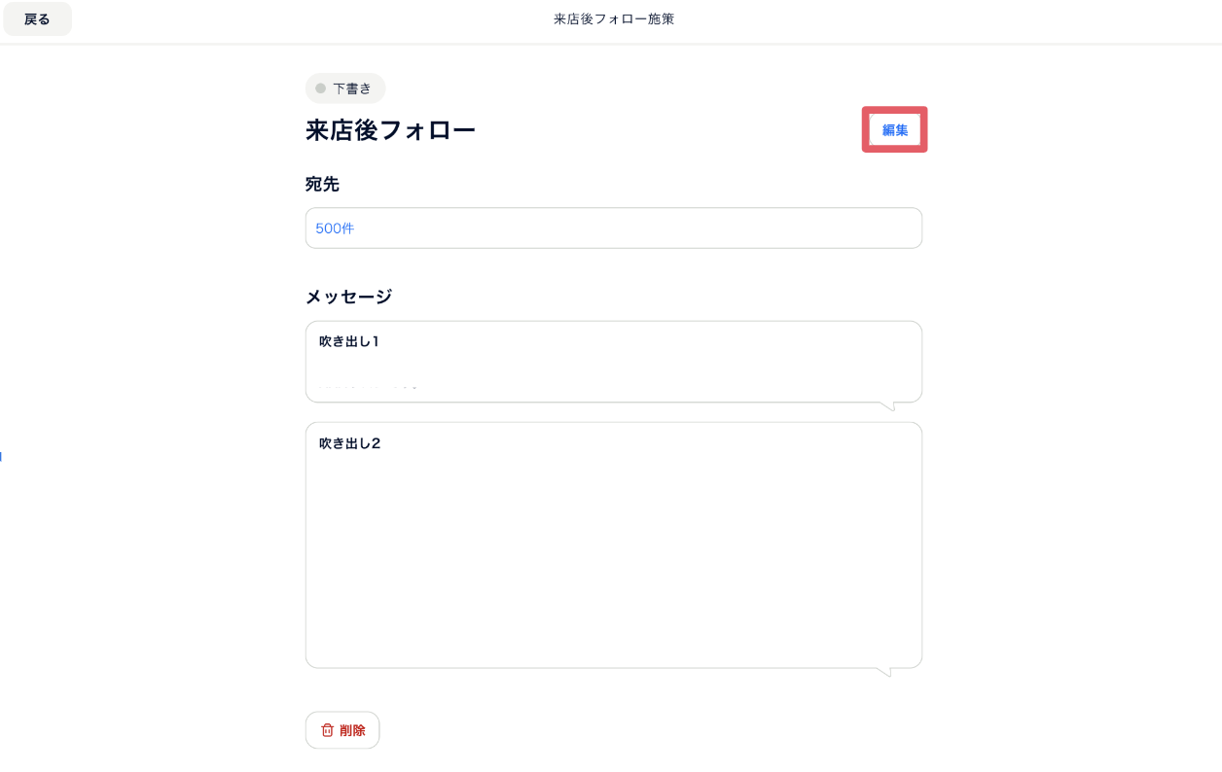
Task: Open the 500件 recipients link
Action: click(x=335, y=228)
